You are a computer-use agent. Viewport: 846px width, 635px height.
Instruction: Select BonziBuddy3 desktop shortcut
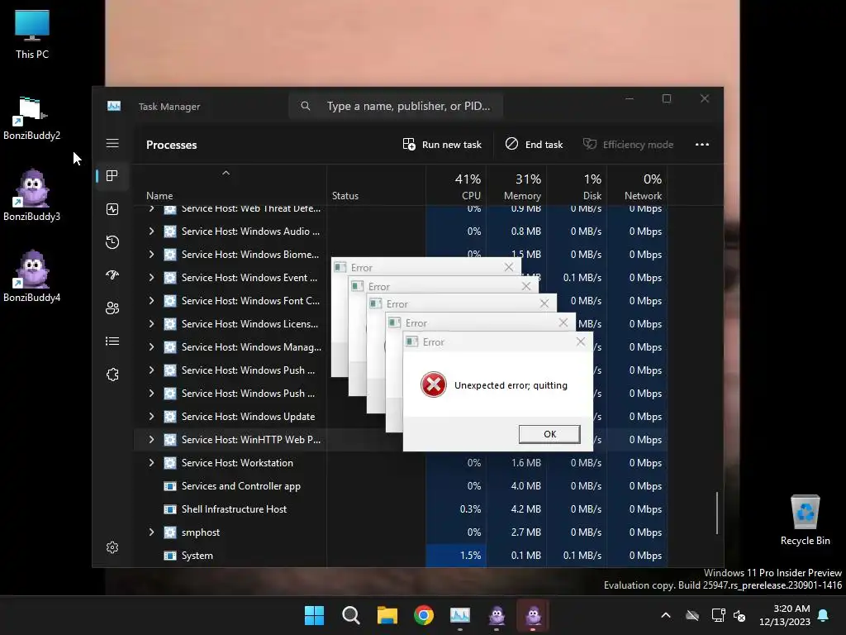click(32, 195)
